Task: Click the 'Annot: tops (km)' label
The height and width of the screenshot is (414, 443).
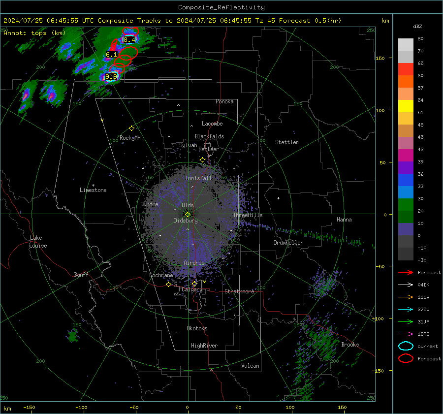Action: [34, 33]
